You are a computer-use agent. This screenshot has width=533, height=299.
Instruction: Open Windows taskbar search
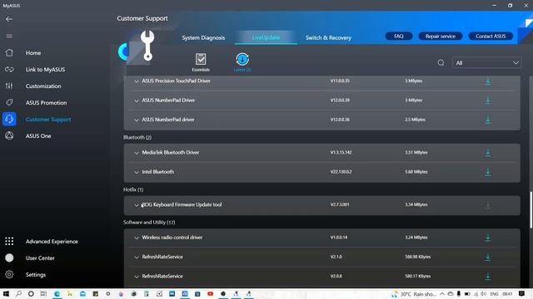coord(18,294)
